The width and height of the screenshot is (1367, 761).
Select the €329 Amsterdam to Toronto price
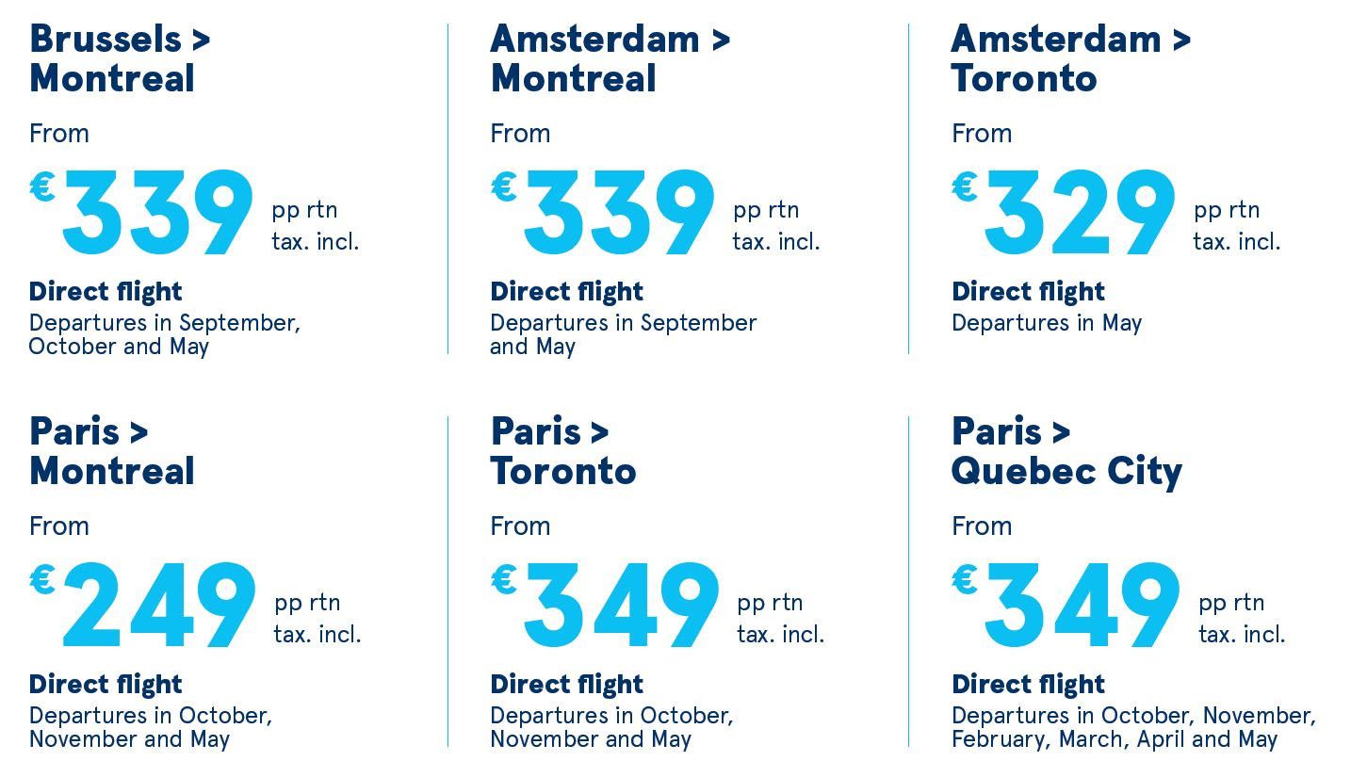pyautogui.click(x=1064, y=212)
